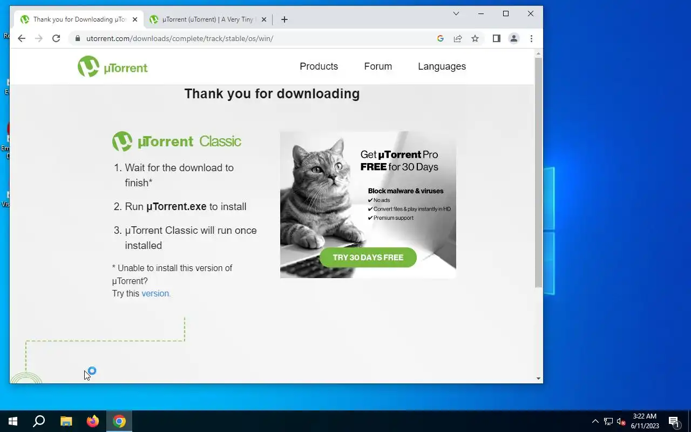This screenshot has width=691, height=432.
Task: Reload the current page
Action: [56, 38]
